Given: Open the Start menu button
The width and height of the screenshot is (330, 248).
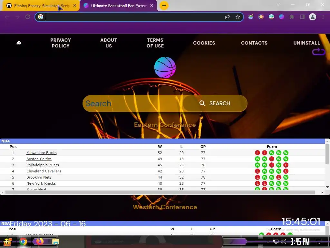Looking at the screenshot, I should pyautogui.click(x=8, y=242).
